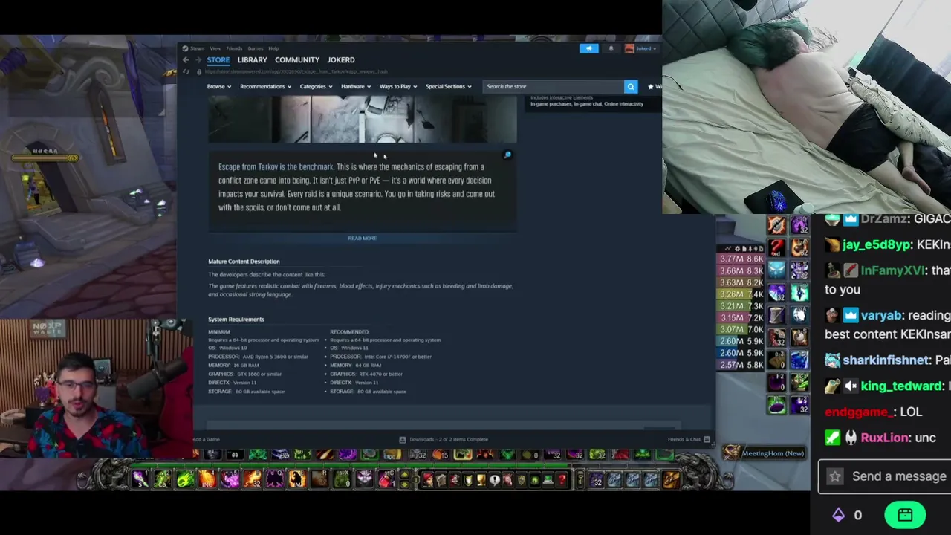This screenshot has width=951, height=535.
Task: Open the Games menu in Steam
Action: [255, 48]
